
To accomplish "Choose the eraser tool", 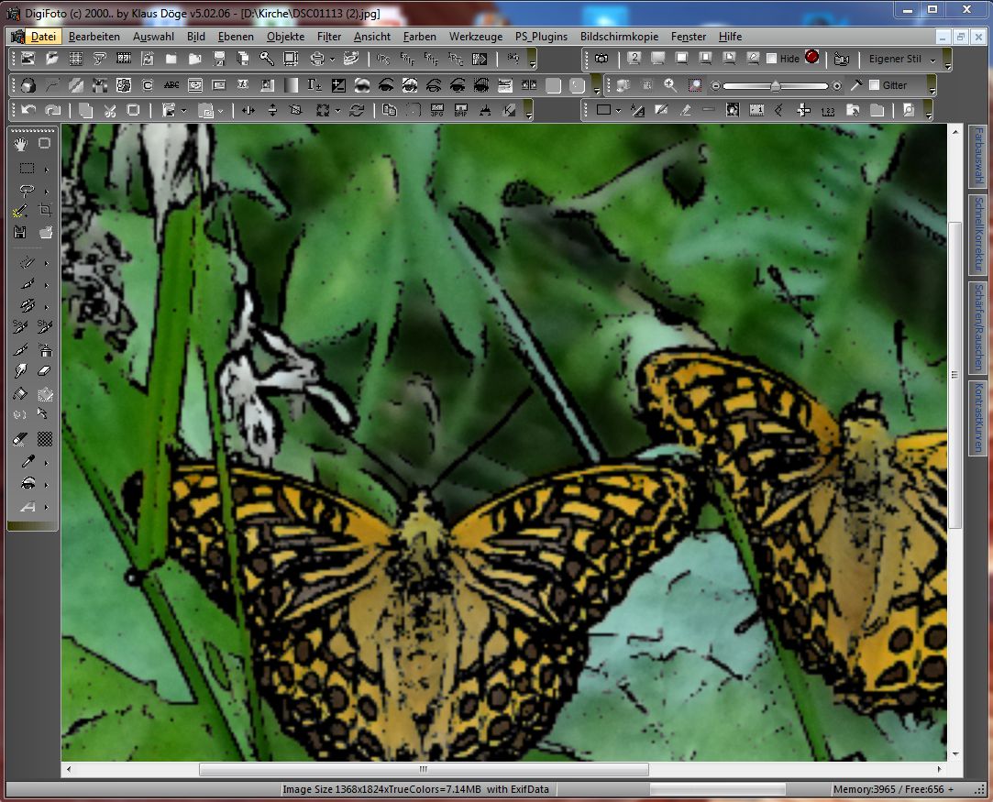I will click(x=45, y=371).
